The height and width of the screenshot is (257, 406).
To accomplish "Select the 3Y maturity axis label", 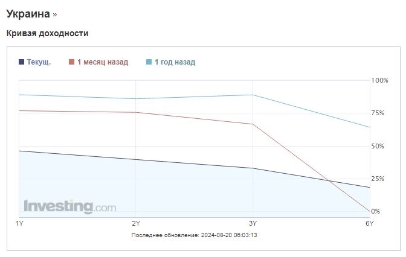I will click(x=253, y=223).
